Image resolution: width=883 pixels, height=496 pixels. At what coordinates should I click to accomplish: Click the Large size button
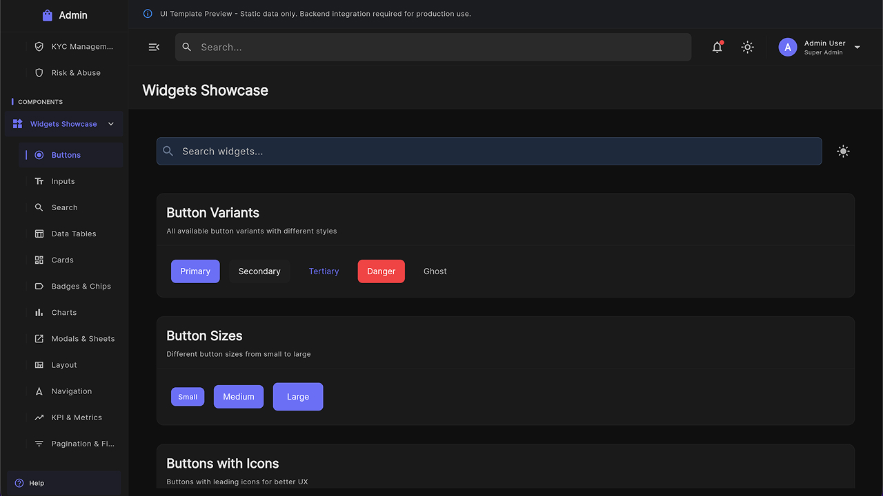click(298, 397)
